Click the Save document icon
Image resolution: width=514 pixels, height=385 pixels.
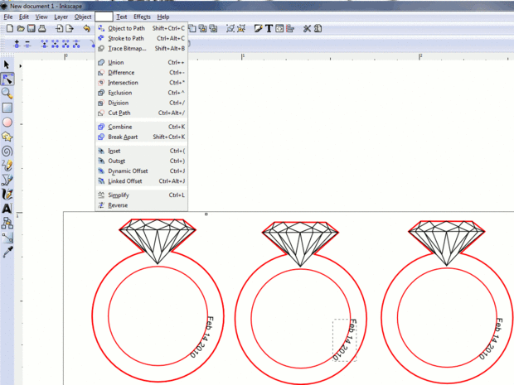[x=32, y=28]
